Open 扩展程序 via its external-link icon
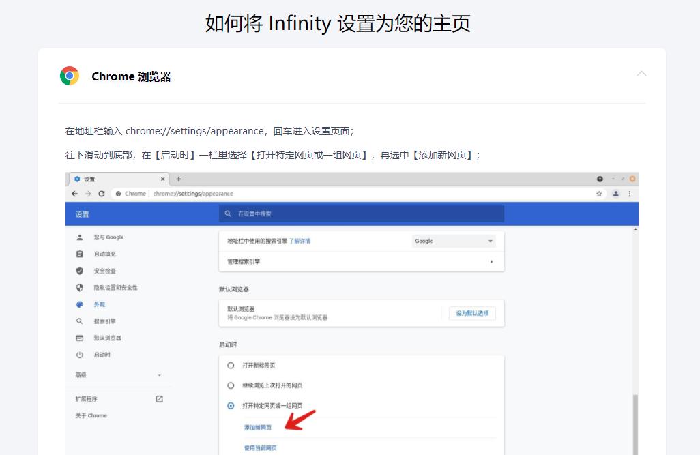 (x=159, y=398)
